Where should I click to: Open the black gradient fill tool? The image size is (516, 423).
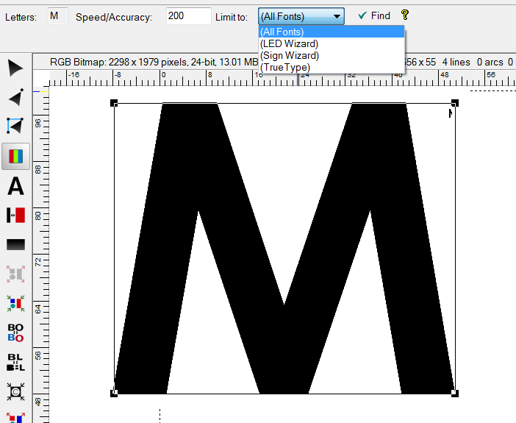click(x=15, y=244)
